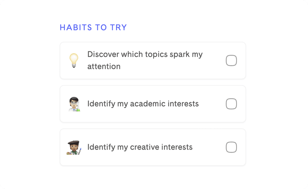Click the green test tube on scientist emoji
This screenshot has height=189, width=308.
(78, 108)
